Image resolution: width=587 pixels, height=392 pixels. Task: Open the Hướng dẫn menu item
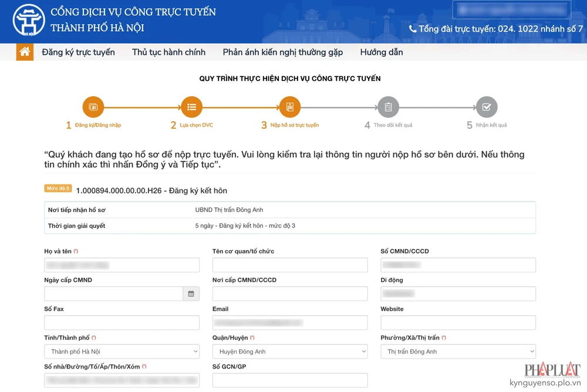(381, 52)
